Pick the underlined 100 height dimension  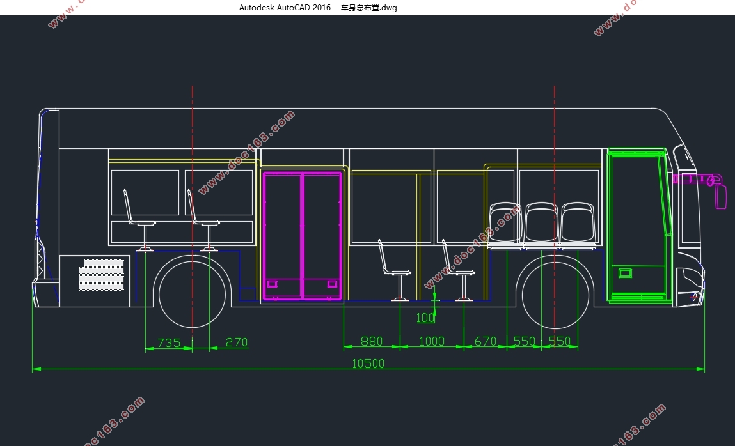(x=425, y=318)
